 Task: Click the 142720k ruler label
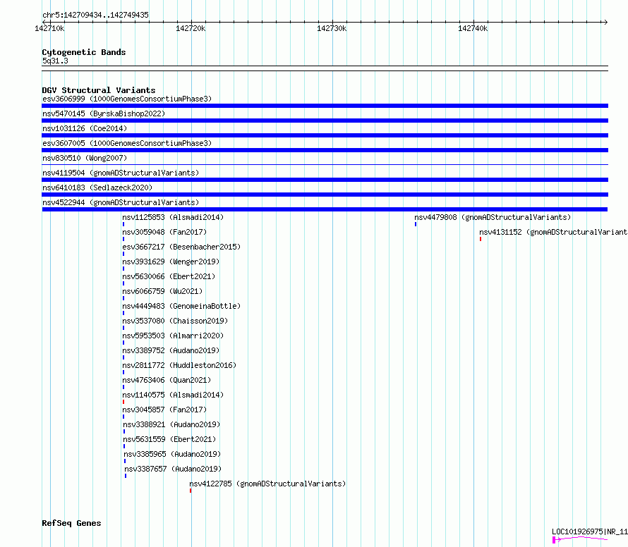tap(191, 28)
